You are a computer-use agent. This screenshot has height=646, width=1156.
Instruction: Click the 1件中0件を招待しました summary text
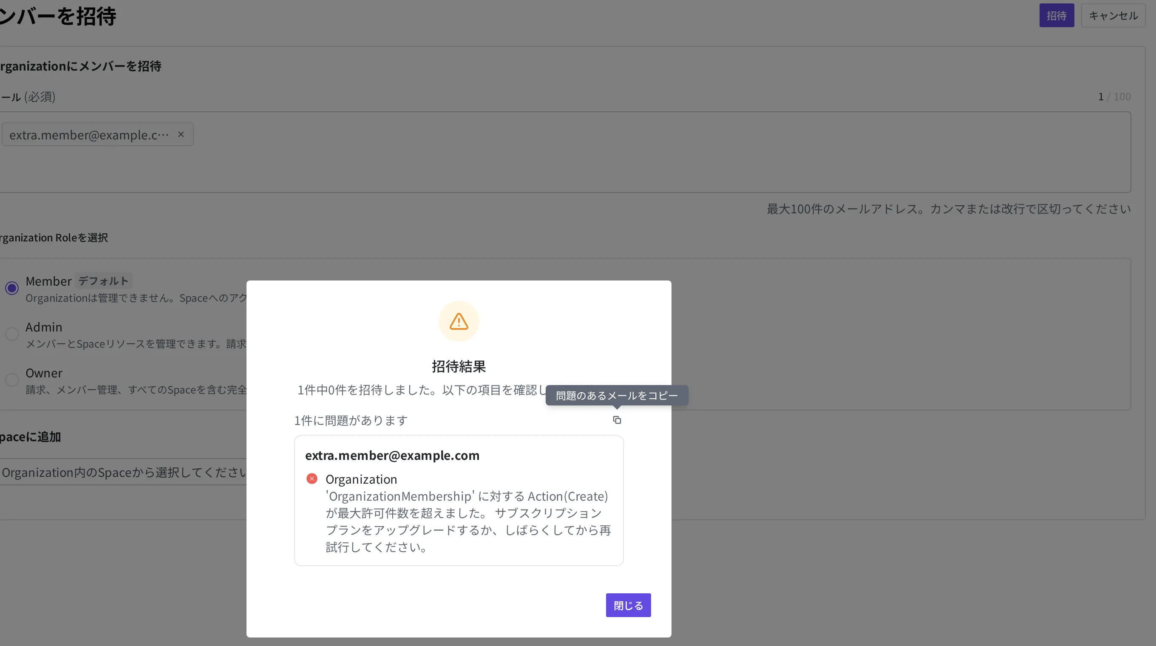(422, 390)
